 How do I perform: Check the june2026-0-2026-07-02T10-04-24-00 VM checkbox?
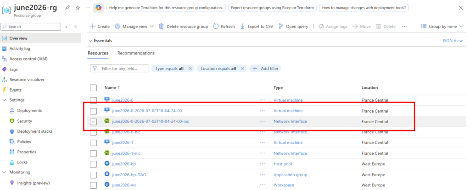94,111
